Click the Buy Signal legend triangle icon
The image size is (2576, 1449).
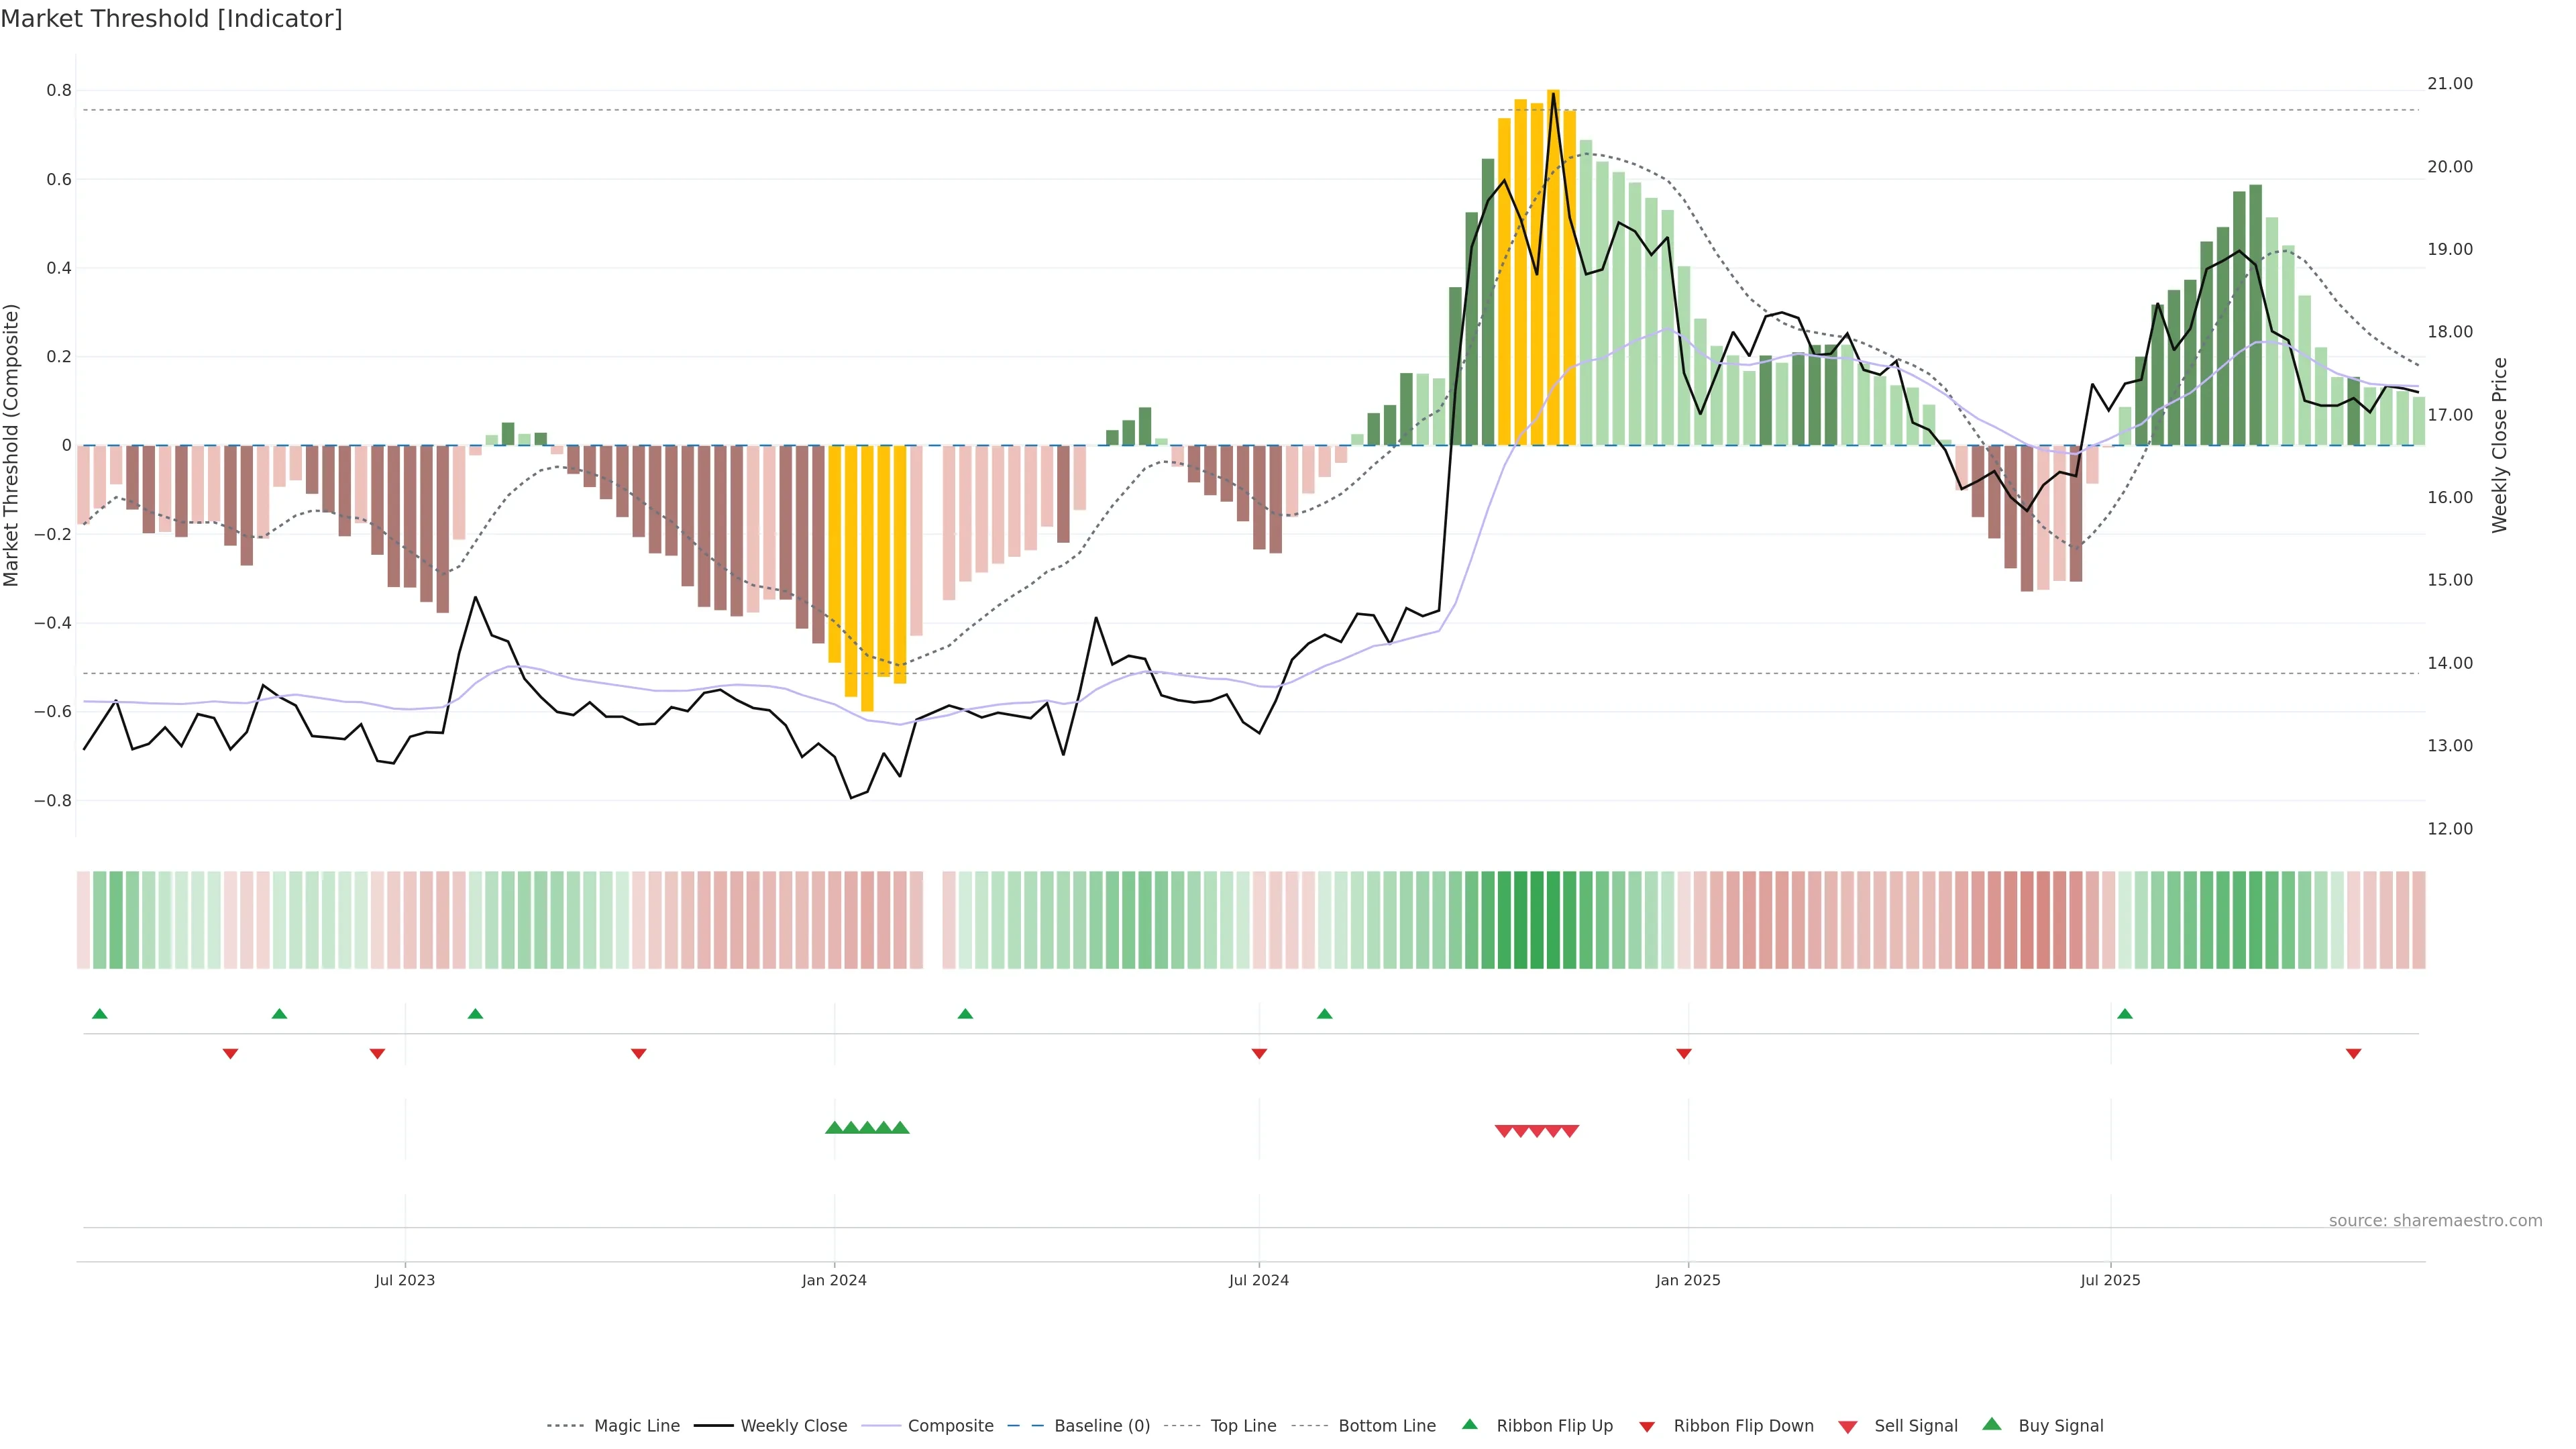1992,1424
